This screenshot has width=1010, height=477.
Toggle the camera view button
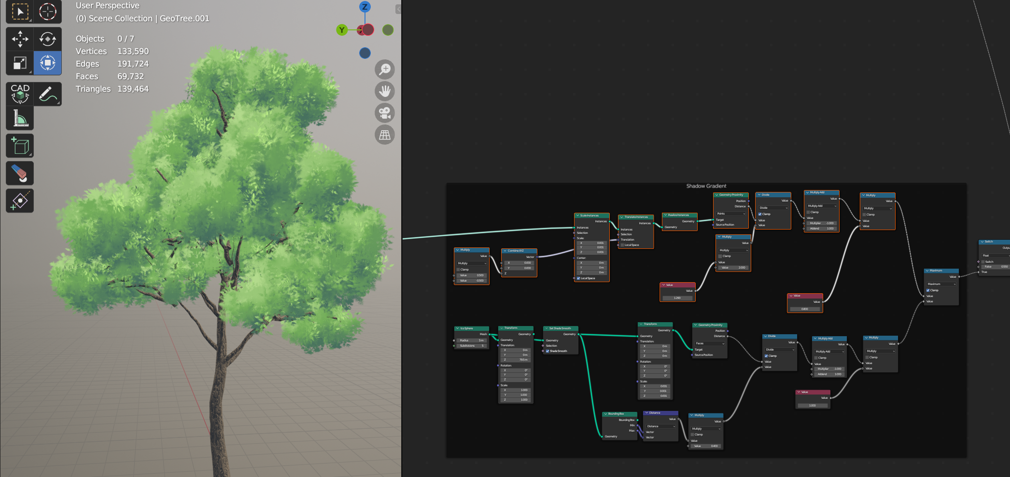(385, 113)
